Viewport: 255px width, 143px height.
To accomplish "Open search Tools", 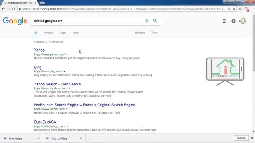I will pyautogui.click(x=154, y=33).
